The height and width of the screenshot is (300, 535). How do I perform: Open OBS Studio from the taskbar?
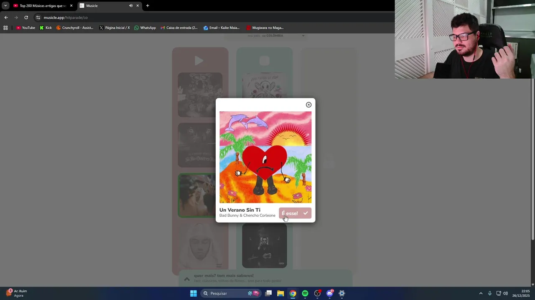(x=317, y=293)
